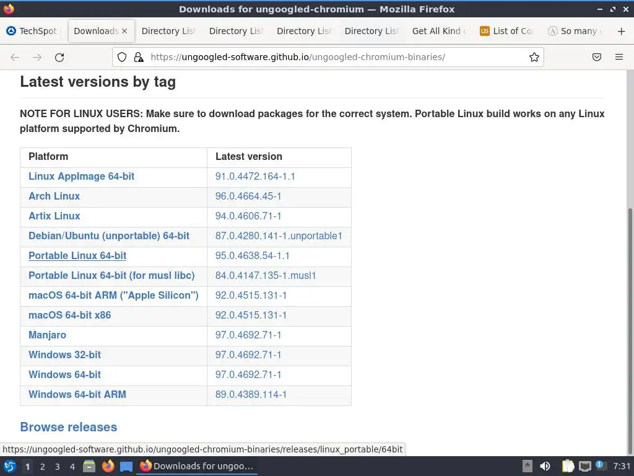Image resolution: width=634 pixels, height=476 pixels.
Task: Switch to List of Co tab
Action: [506, 31]
